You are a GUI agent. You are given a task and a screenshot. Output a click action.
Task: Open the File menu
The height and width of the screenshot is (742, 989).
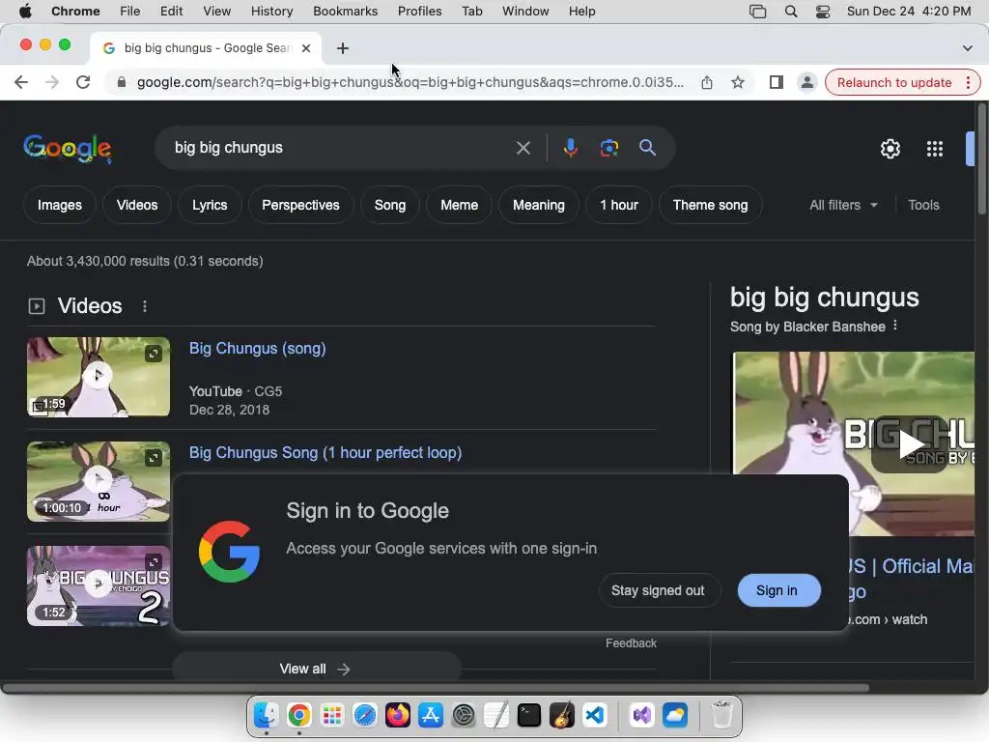click(130, 12)
